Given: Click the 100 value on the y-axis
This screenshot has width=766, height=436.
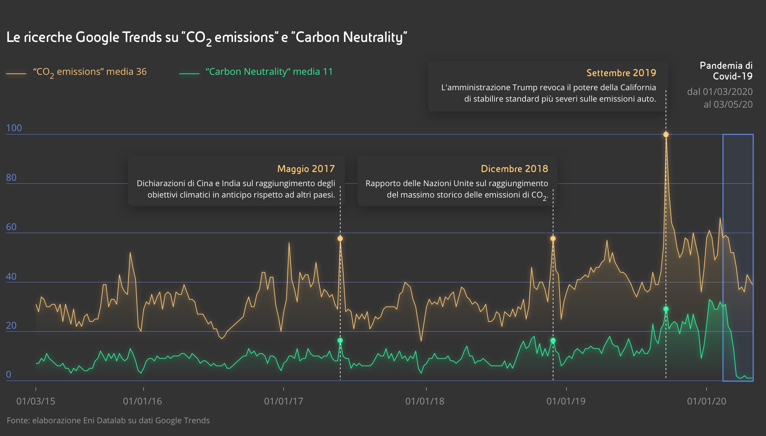Looking at the screenshot, I should click(x=14, y=128).
